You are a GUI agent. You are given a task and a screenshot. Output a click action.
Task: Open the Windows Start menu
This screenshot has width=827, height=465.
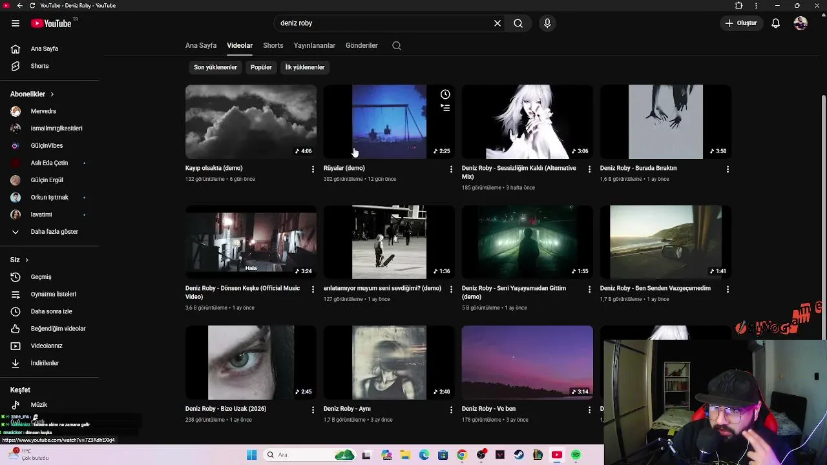251,455
